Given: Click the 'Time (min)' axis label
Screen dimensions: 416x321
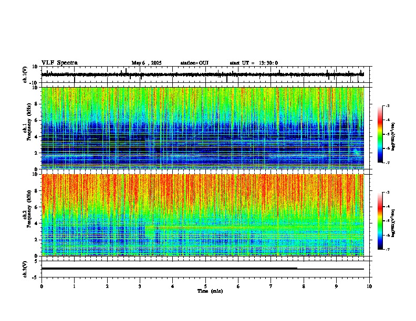Looking at the screenshot, I should click(210, 291).
